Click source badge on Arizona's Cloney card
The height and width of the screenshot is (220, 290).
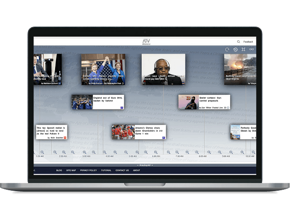(163, 137)
